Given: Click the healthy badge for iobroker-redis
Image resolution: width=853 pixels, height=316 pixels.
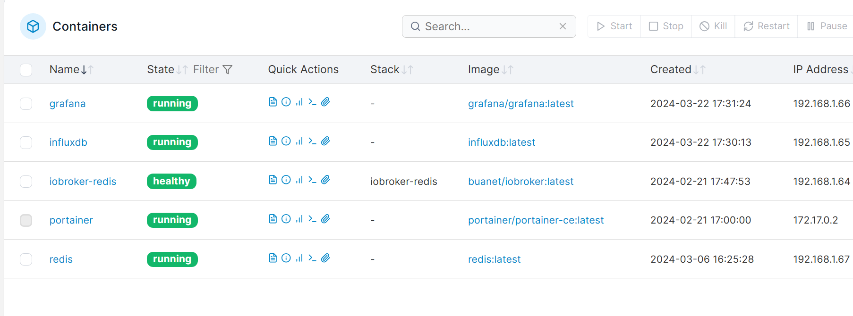Looking at the screenshot, I should pos(171,182).
